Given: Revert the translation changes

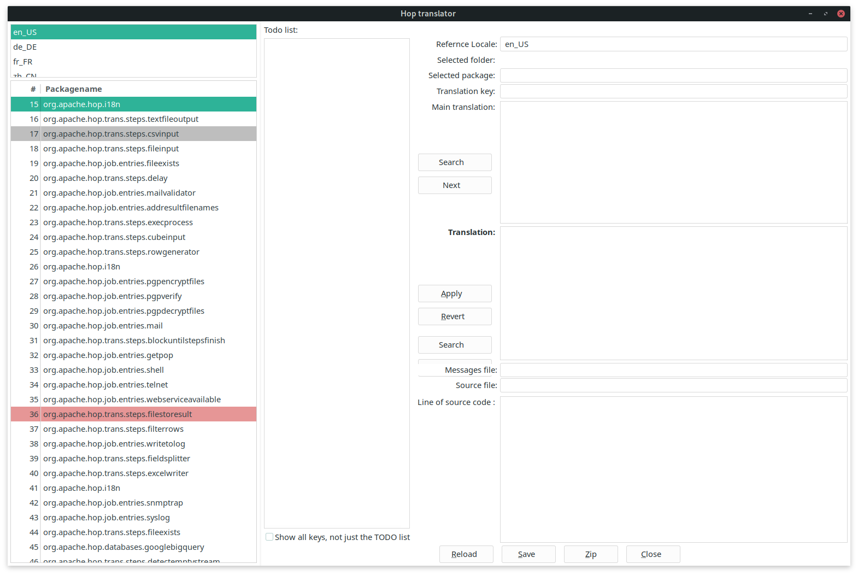Looking at the screenshot, I should pyautogui.click(x=454, y=316).
